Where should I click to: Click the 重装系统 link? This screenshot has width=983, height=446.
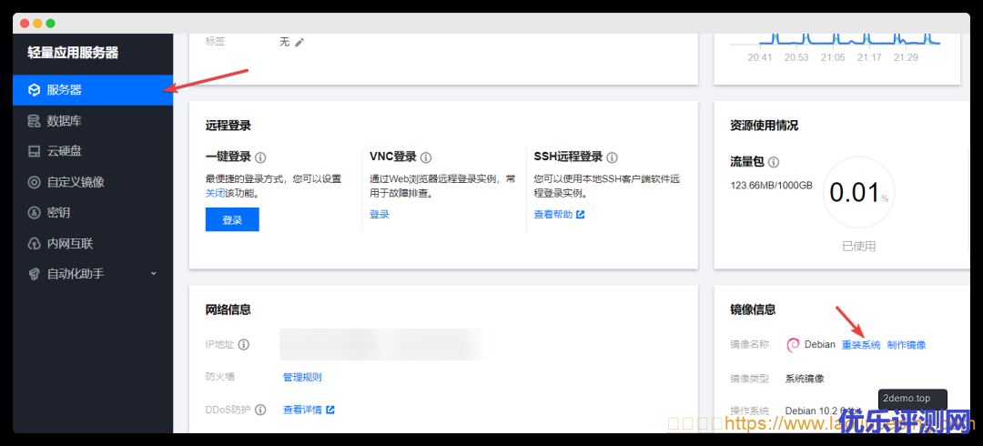tap(860, 345)
